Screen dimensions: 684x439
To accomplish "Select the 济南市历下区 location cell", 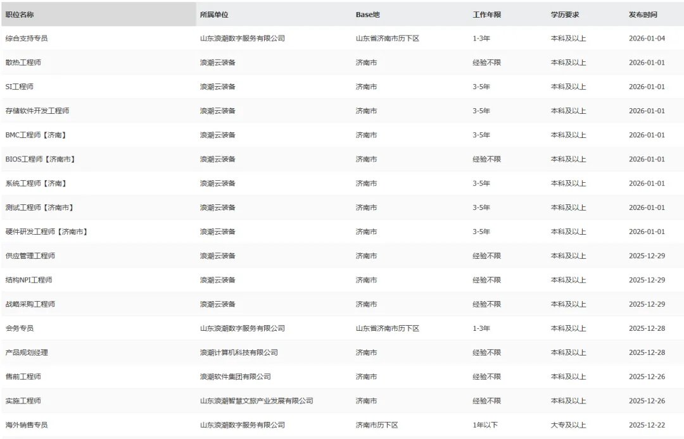I will 377,425.
